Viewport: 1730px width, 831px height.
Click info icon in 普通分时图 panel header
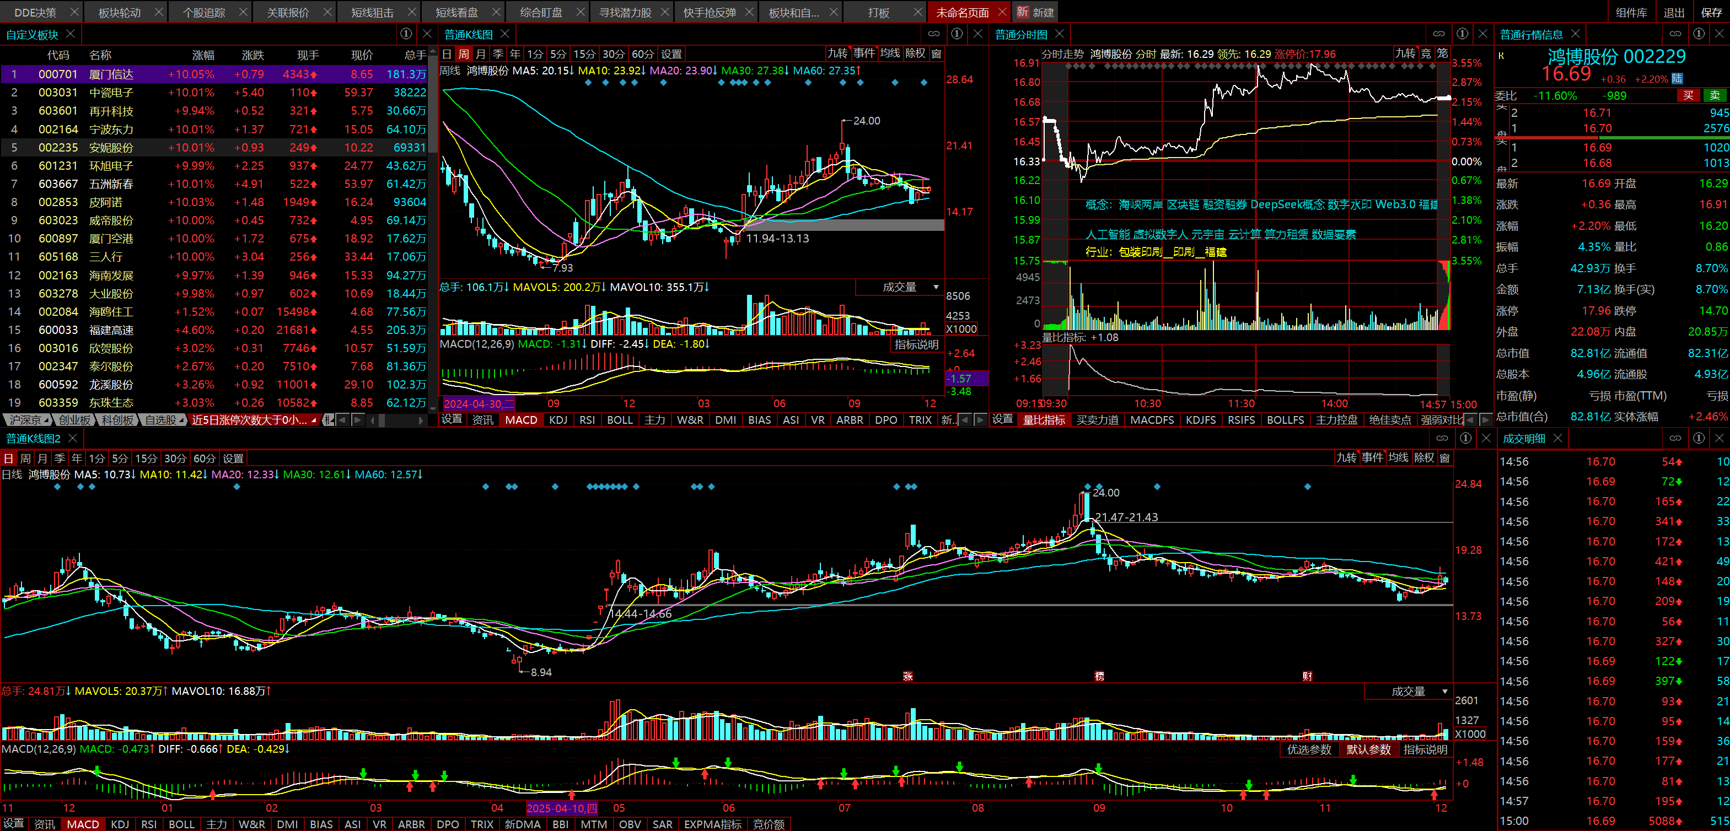tap(1462, 34)
